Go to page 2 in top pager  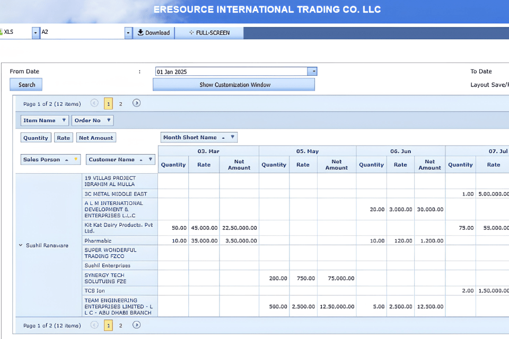pyautogui.click(x=120, y=104)
